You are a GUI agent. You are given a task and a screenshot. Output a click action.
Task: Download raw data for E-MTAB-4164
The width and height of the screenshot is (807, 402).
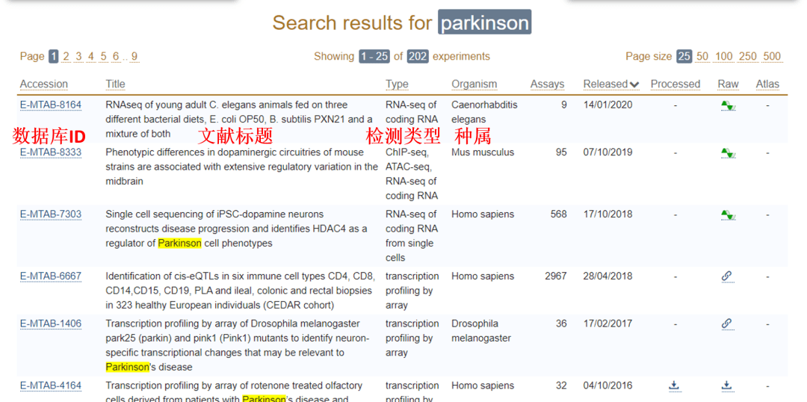[726, 385]
